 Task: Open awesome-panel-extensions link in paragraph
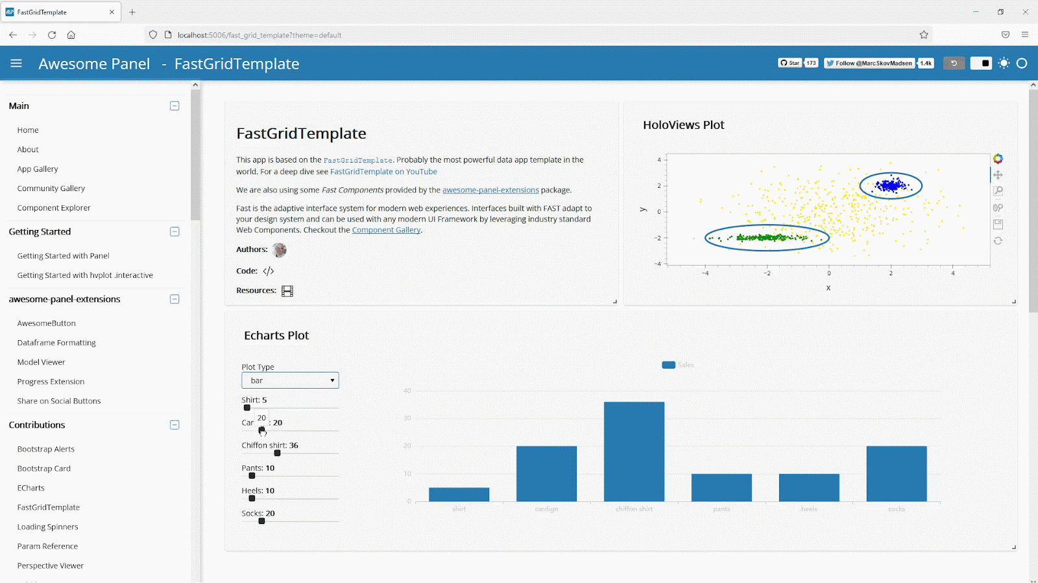point(490,190)
